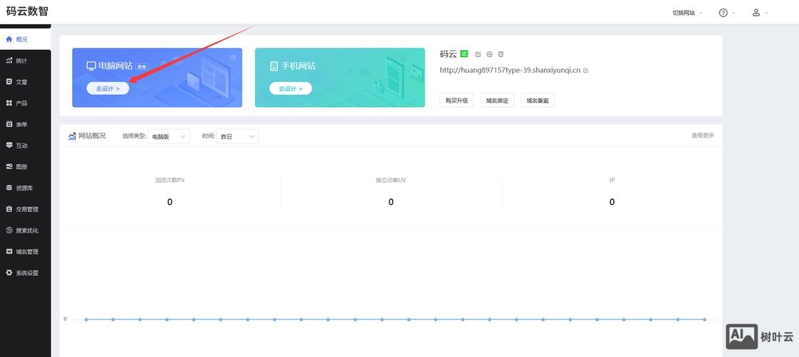Click the 独立访客UV label
The image size is (799, 357).
point(391,180)
